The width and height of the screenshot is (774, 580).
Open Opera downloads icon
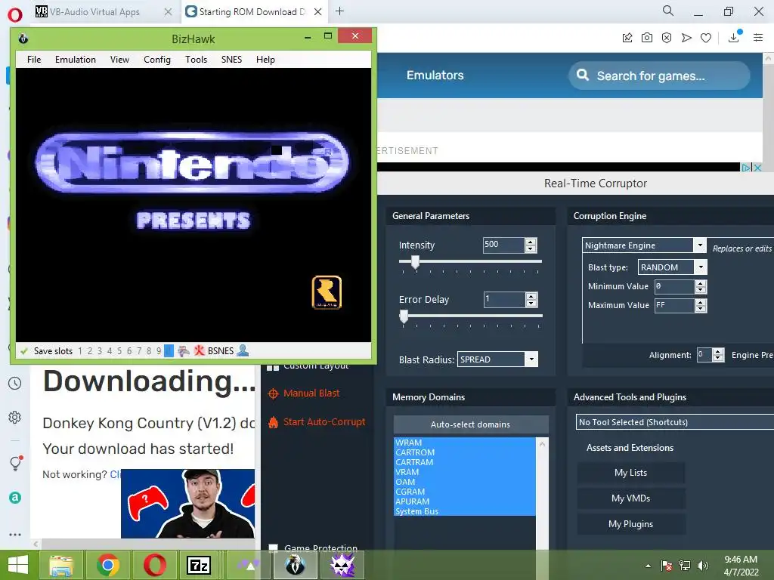point(734,38)
